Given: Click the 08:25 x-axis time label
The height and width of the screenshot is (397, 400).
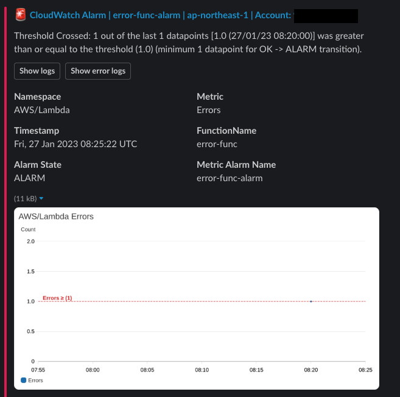Looking at the screenshot, I should [365, 370].
